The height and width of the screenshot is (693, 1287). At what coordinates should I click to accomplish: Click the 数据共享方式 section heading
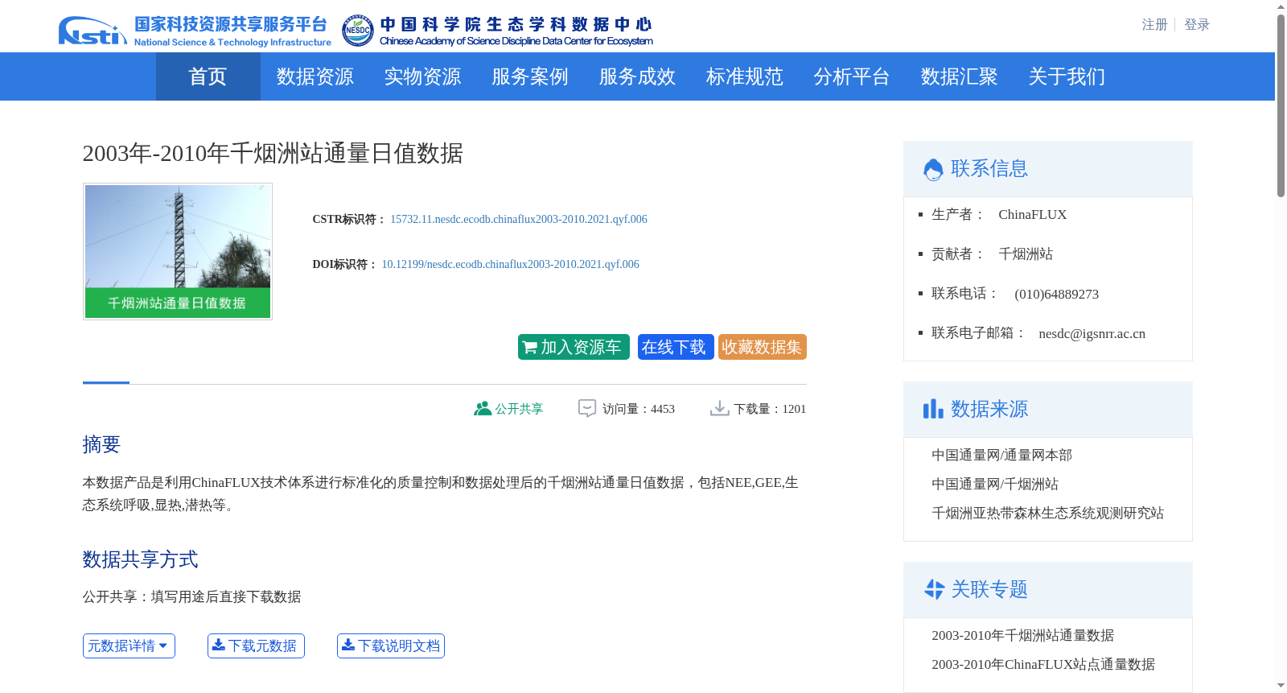pyautogui.click(x=140, y=559)
